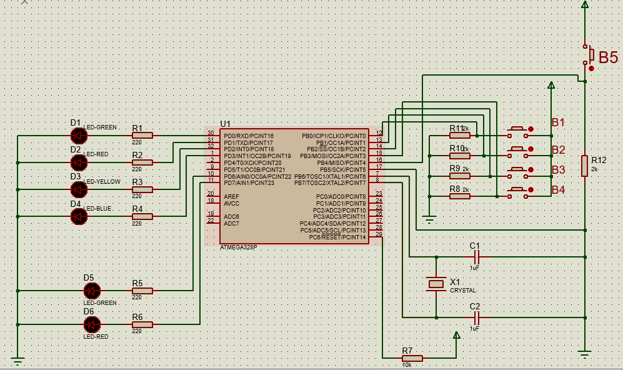Select LED D3 yellow diode symbol
Image resolution: width=623 pixels, height=370 pixels.
[79, 189]
